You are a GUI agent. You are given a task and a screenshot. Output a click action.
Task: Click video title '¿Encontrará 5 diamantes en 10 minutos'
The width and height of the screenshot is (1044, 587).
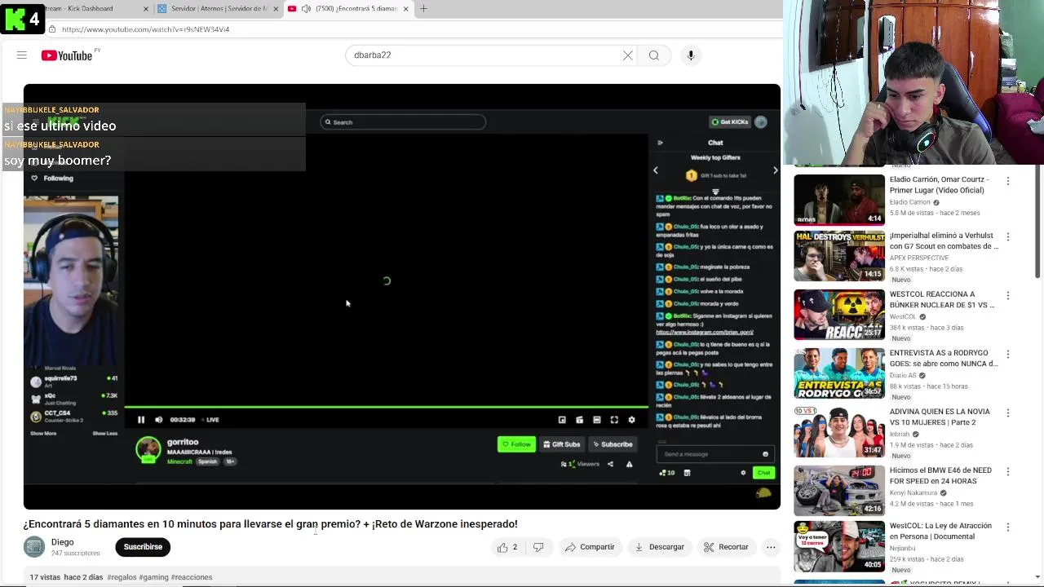pos(270,524)
